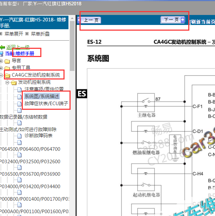Click the C-F1 terminal label
The height and width of the screenshot is (216, 215).
click(x=198, y=106)
